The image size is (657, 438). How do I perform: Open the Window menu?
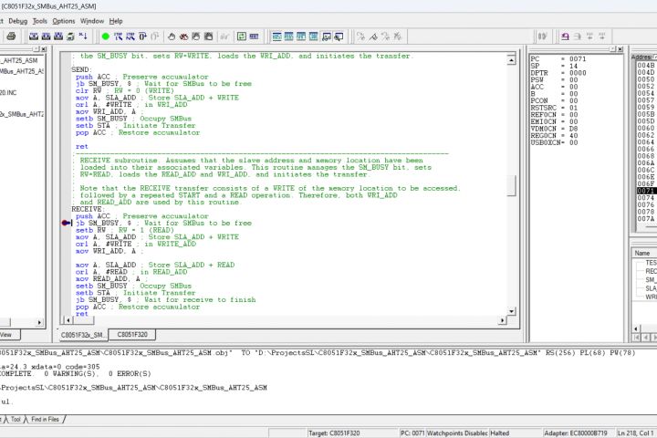click(x=92, y=21)
